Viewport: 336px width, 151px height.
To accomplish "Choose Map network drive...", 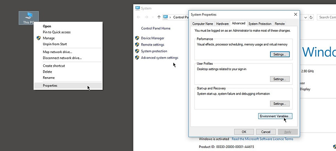I will click(x=68, y=52).
